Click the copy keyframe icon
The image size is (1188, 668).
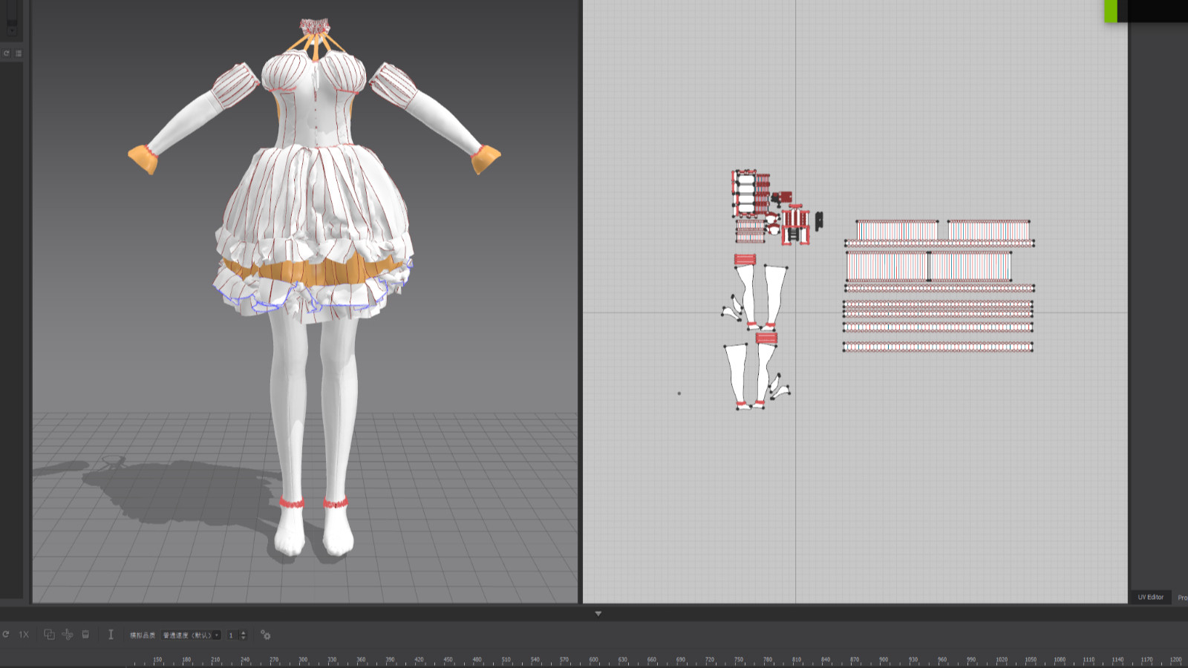tap(49, 635)
